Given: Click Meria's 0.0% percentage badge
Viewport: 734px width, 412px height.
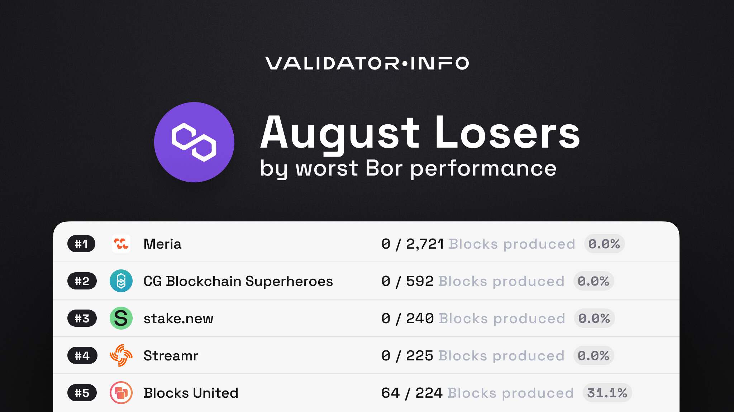Looking at the screenshot, I should coord(604,244).
